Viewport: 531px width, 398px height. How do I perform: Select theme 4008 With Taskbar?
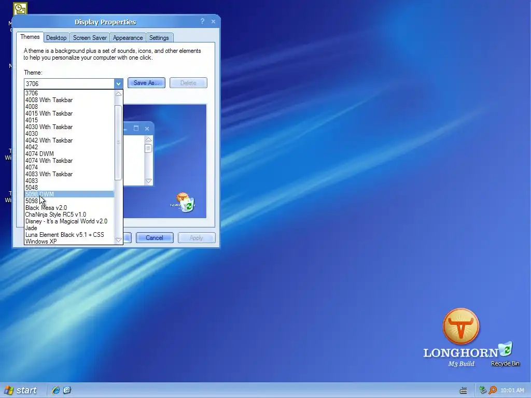click(69, 100)
